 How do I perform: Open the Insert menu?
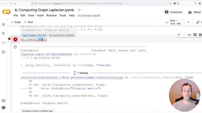tap(40, 15)
